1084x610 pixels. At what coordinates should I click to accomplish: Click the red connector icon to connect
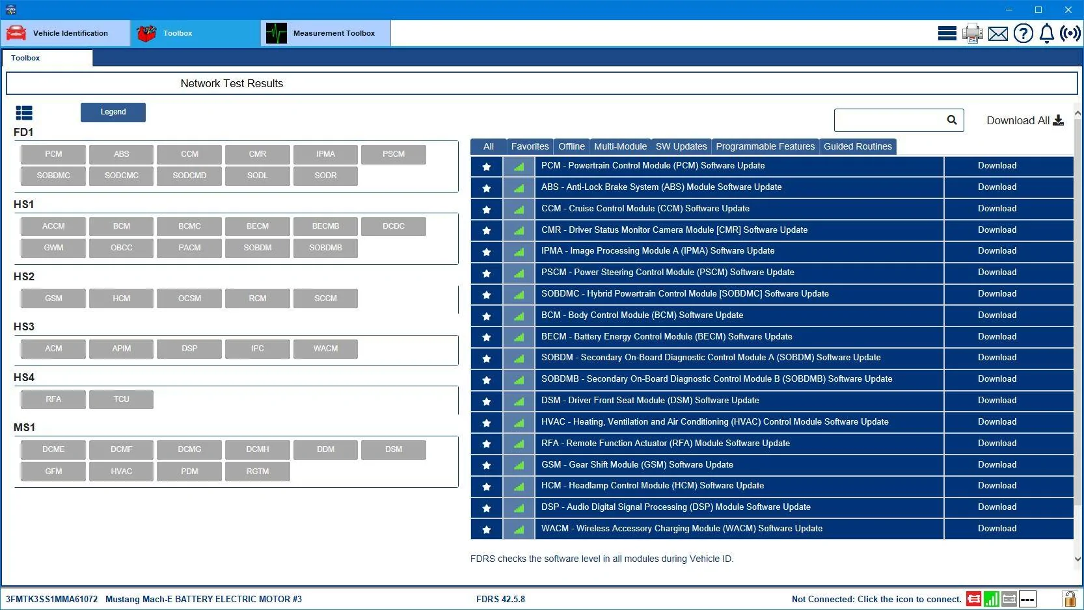[x=973, y=599]
